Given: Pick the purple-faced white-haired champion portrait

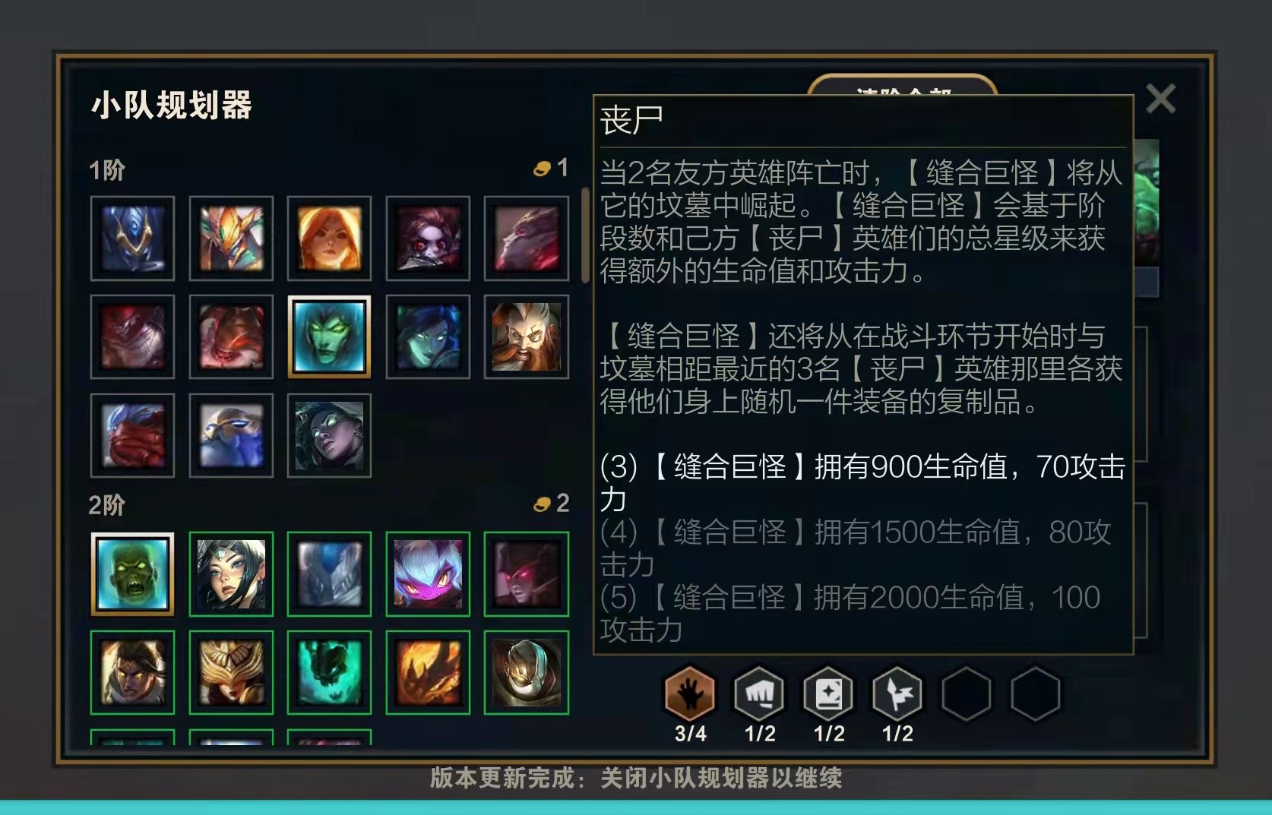Looking at the screenshot, I should pyautogui.click(x=428, y=573).
